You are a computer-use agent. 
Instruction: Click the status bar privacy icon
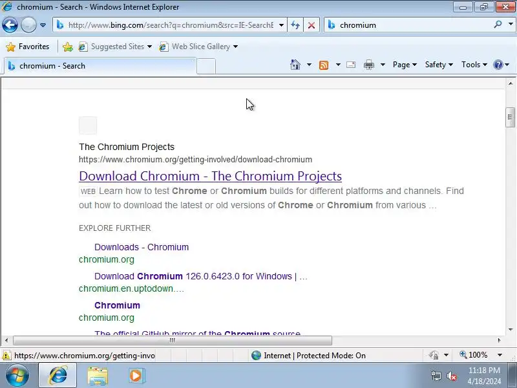point(434,355)
